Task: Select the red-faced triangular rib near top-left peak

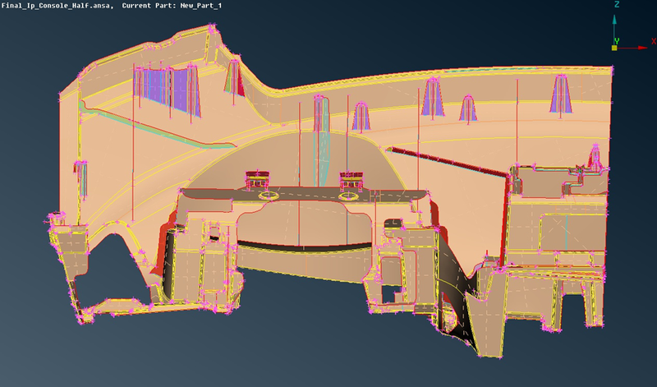Action: pos(234,77)
